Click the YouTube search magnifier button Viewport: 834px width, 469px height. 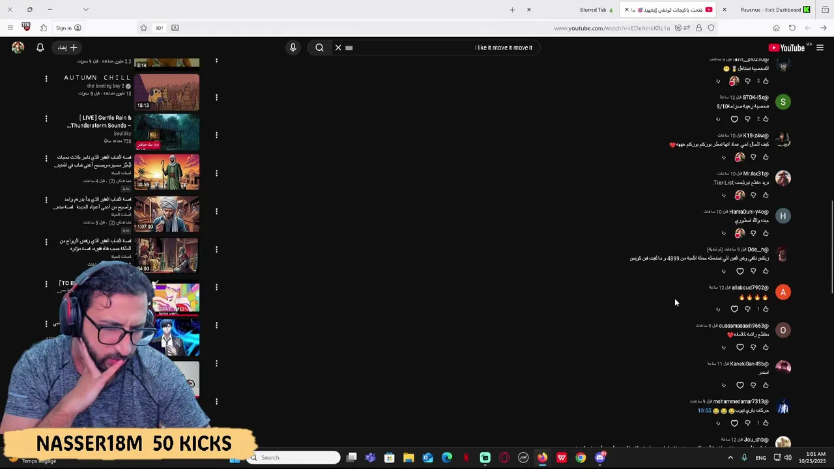[319, 48]
